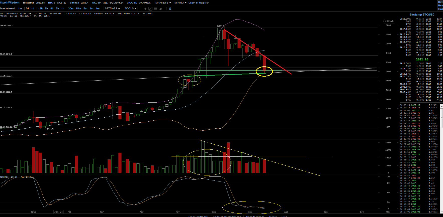Click the 78.6% 2341.5 Fibonacci level label
443x217 pixels.
6,54
